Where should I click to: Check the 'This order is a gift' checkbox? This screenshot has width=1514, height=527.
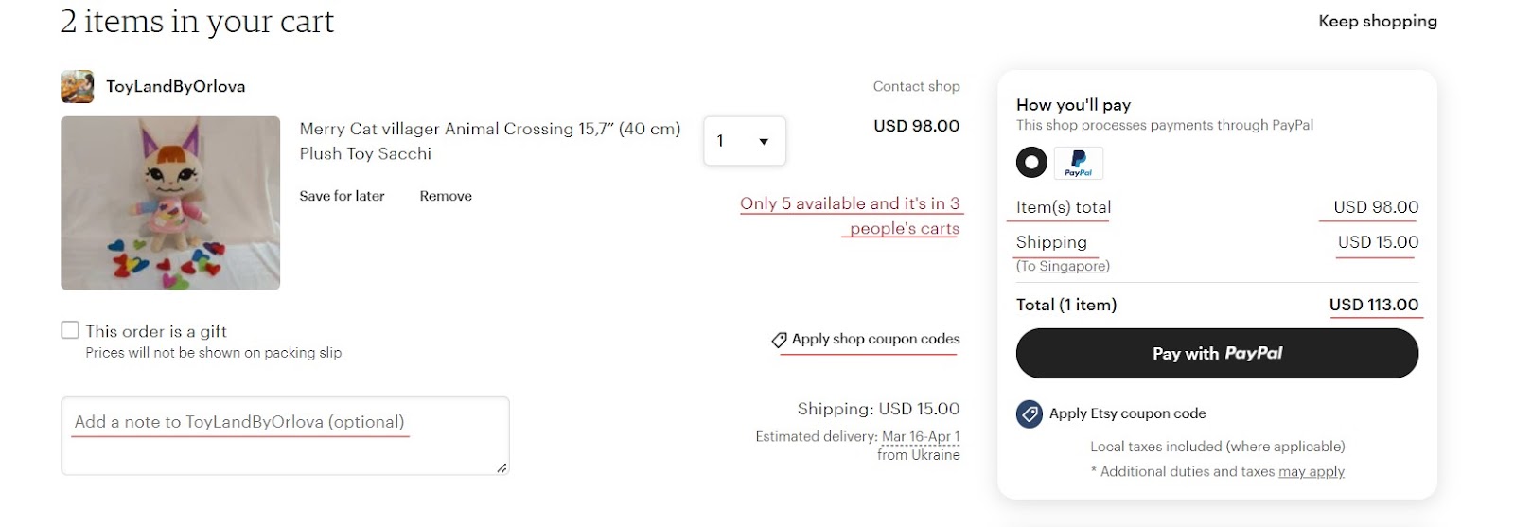70,330
